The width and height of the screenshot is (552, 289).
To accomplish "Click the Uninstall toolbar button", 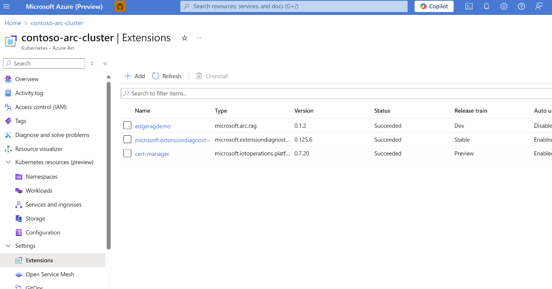I will tap(212, 76).
